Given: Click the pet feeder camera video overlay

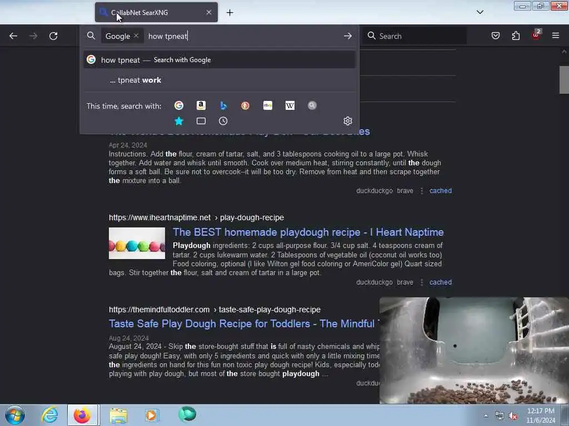Looking at the screenshot, I should 474,351.
